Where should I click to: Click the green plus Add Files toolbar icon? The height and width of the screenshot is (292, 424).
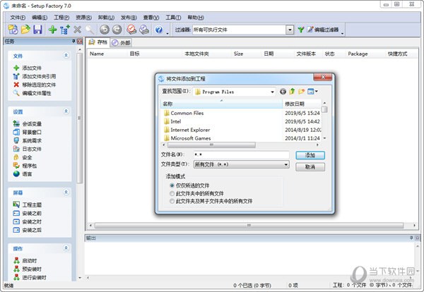coord(52,30)
